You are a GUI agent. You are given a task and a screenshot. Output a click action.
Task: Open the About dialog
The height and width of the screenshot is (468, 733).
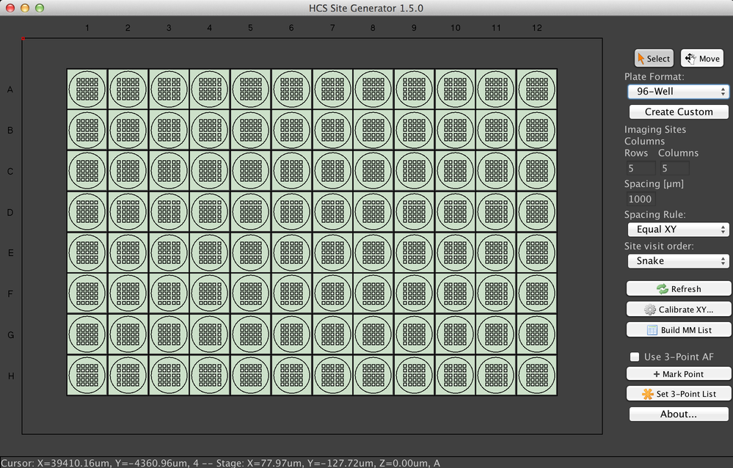point(679,414)
